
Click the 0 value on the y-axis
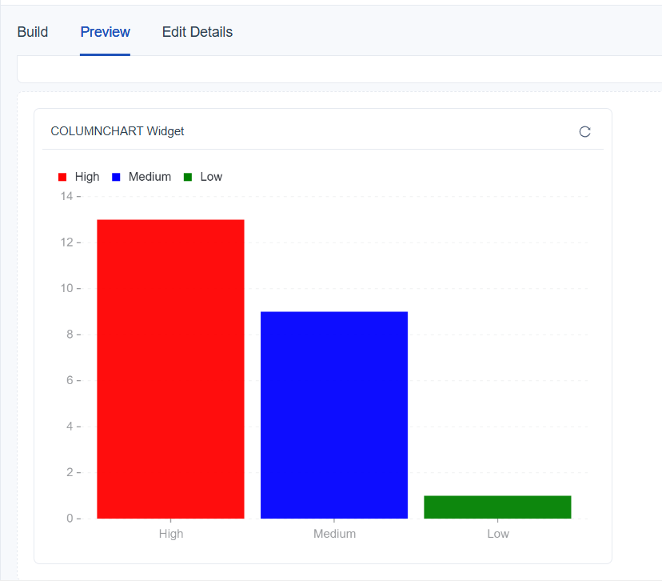tap(70, 519)
